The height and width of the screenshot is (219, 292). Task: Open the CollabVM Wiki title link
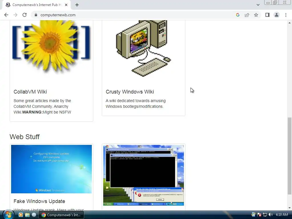click(x=30, y=92)
